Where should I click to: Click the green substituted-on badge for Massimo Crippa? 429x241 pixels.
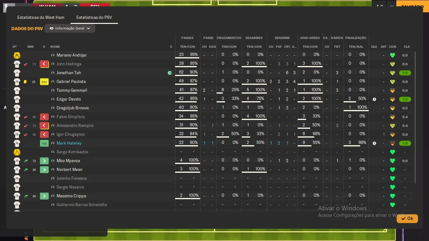point(44,196)
